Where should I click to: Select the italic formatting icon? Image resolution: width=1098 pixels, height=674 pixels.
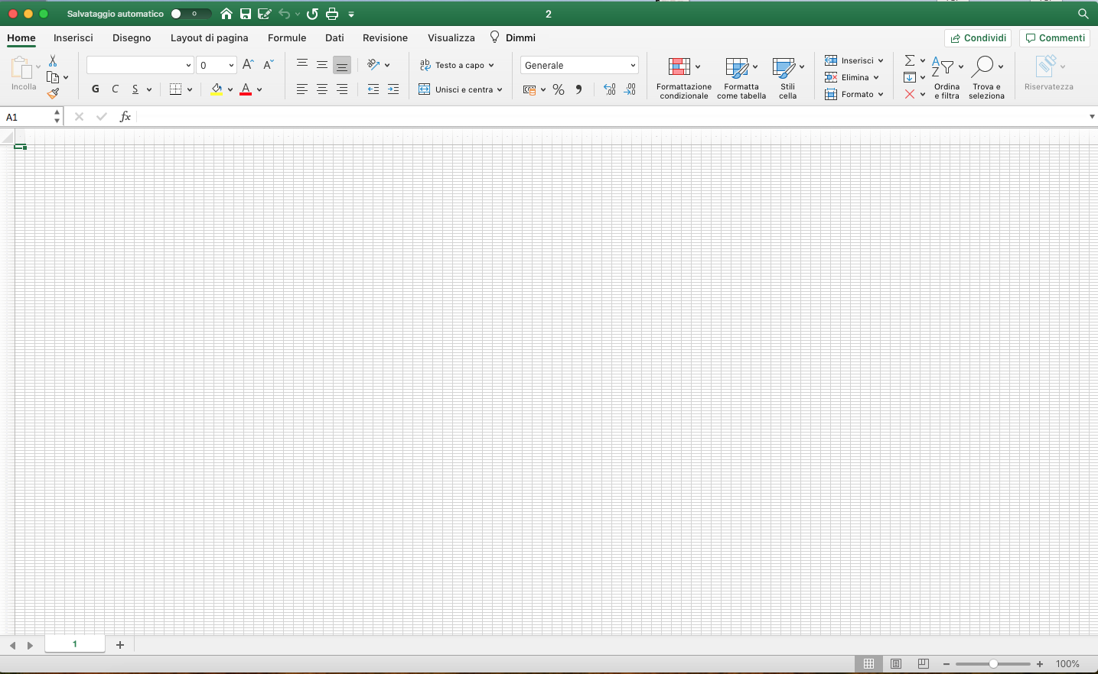point(115,89)
